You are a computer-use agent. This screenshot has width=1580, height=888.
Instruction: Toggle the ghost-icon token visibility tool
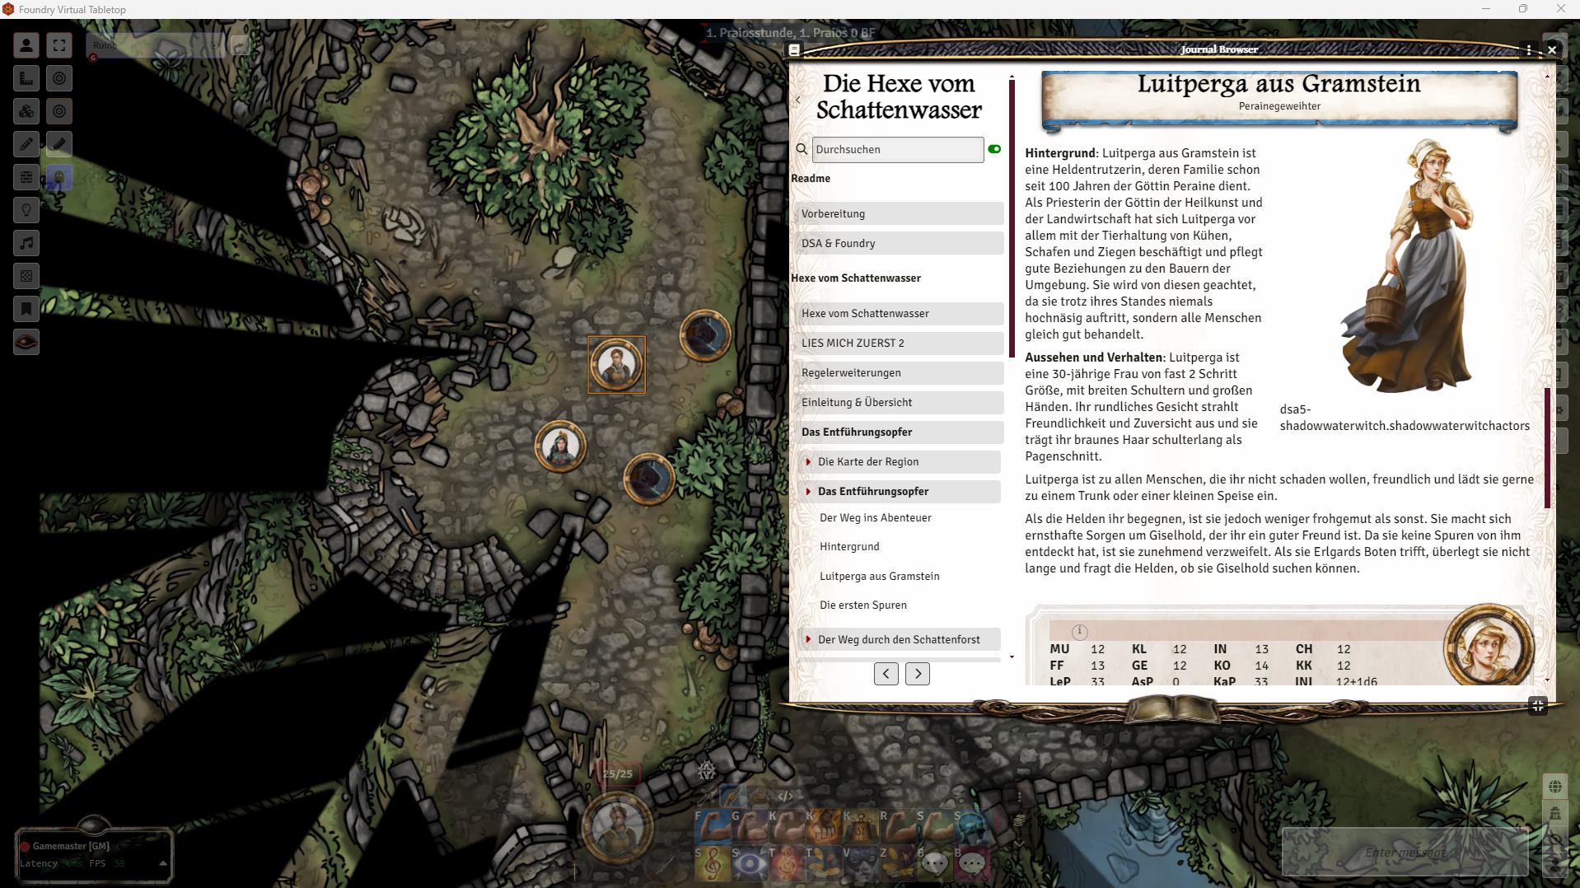pos(59,177)
